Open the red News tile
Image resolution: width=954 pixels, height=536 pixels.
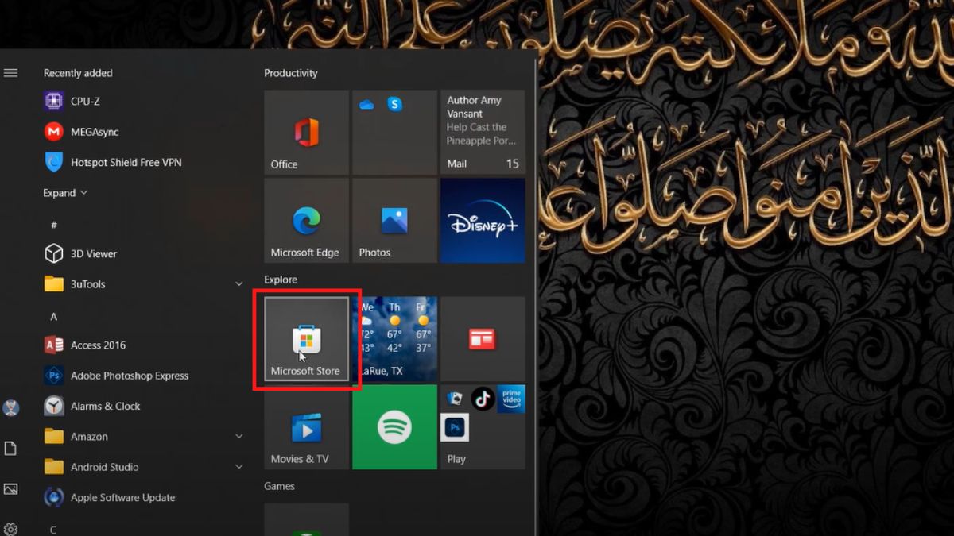(x=483, y=339)
